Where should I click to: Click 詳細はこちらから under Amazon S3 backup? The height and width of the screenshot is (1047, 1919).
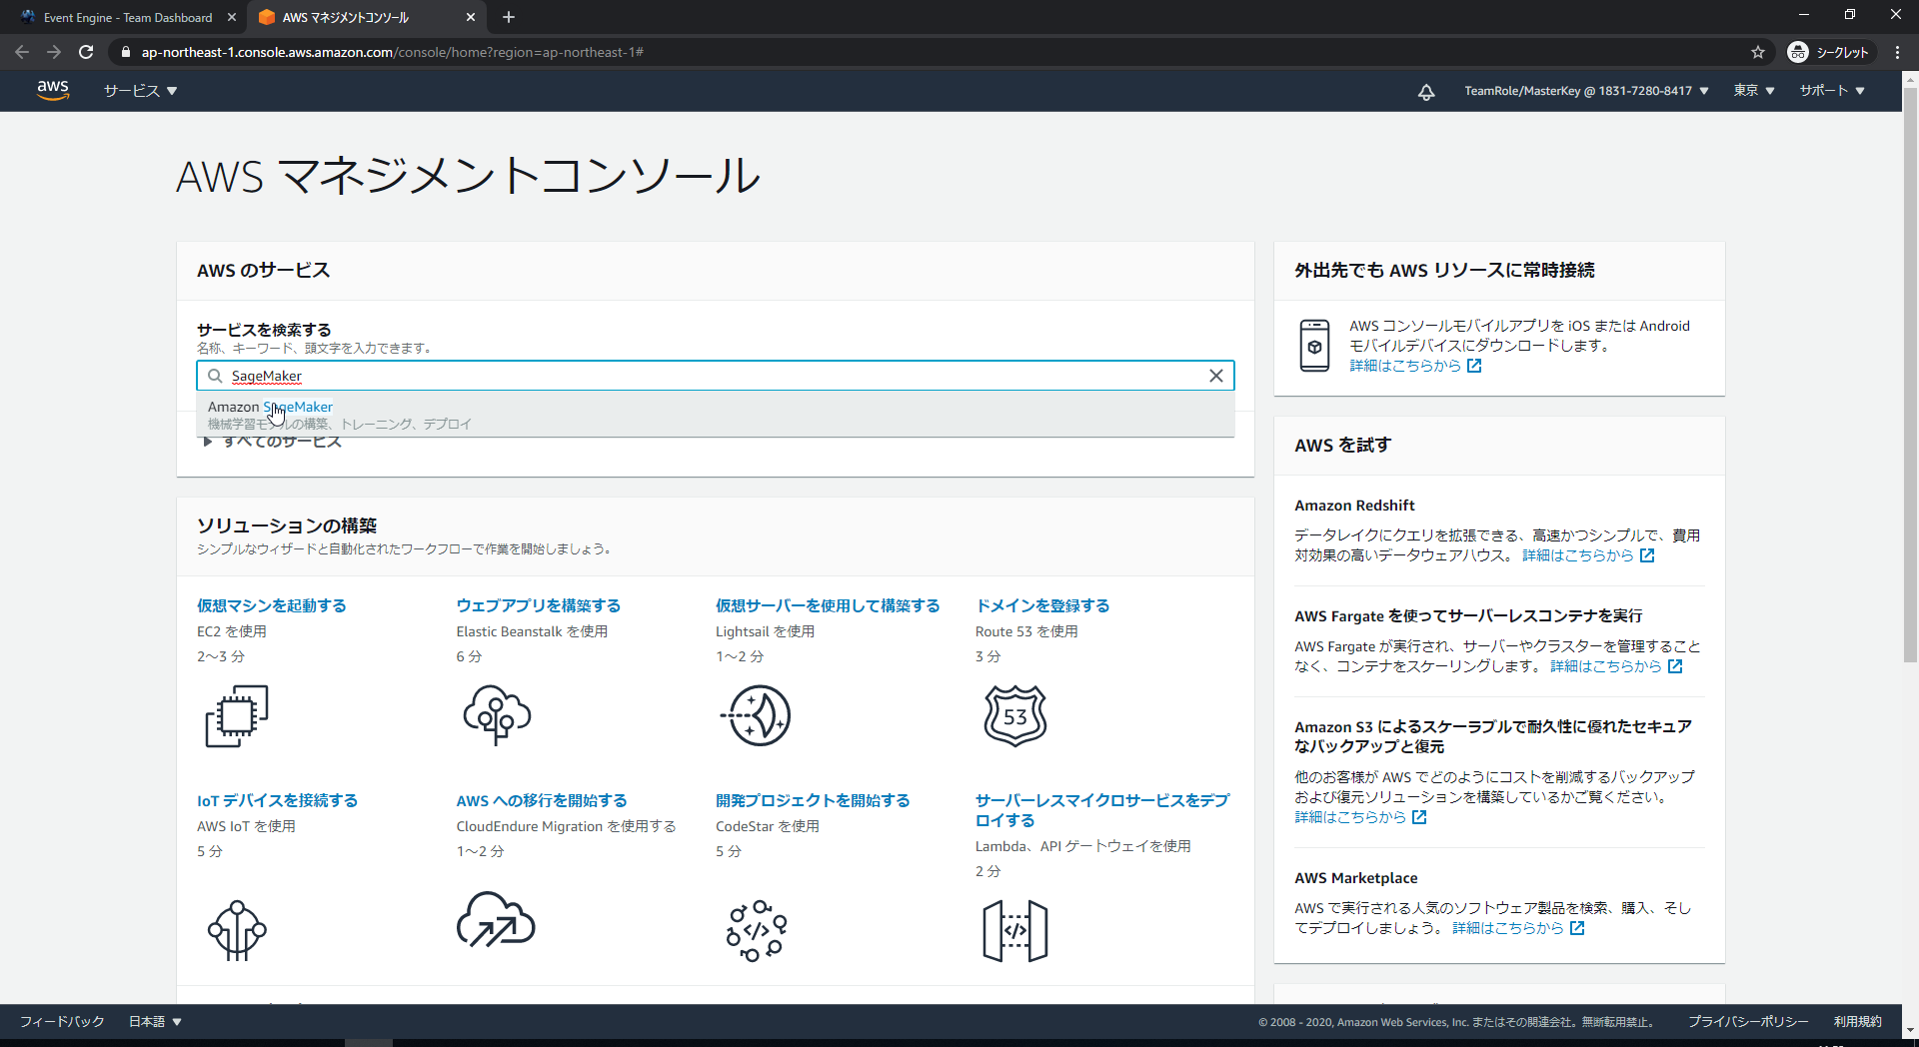coord(1350,817)
